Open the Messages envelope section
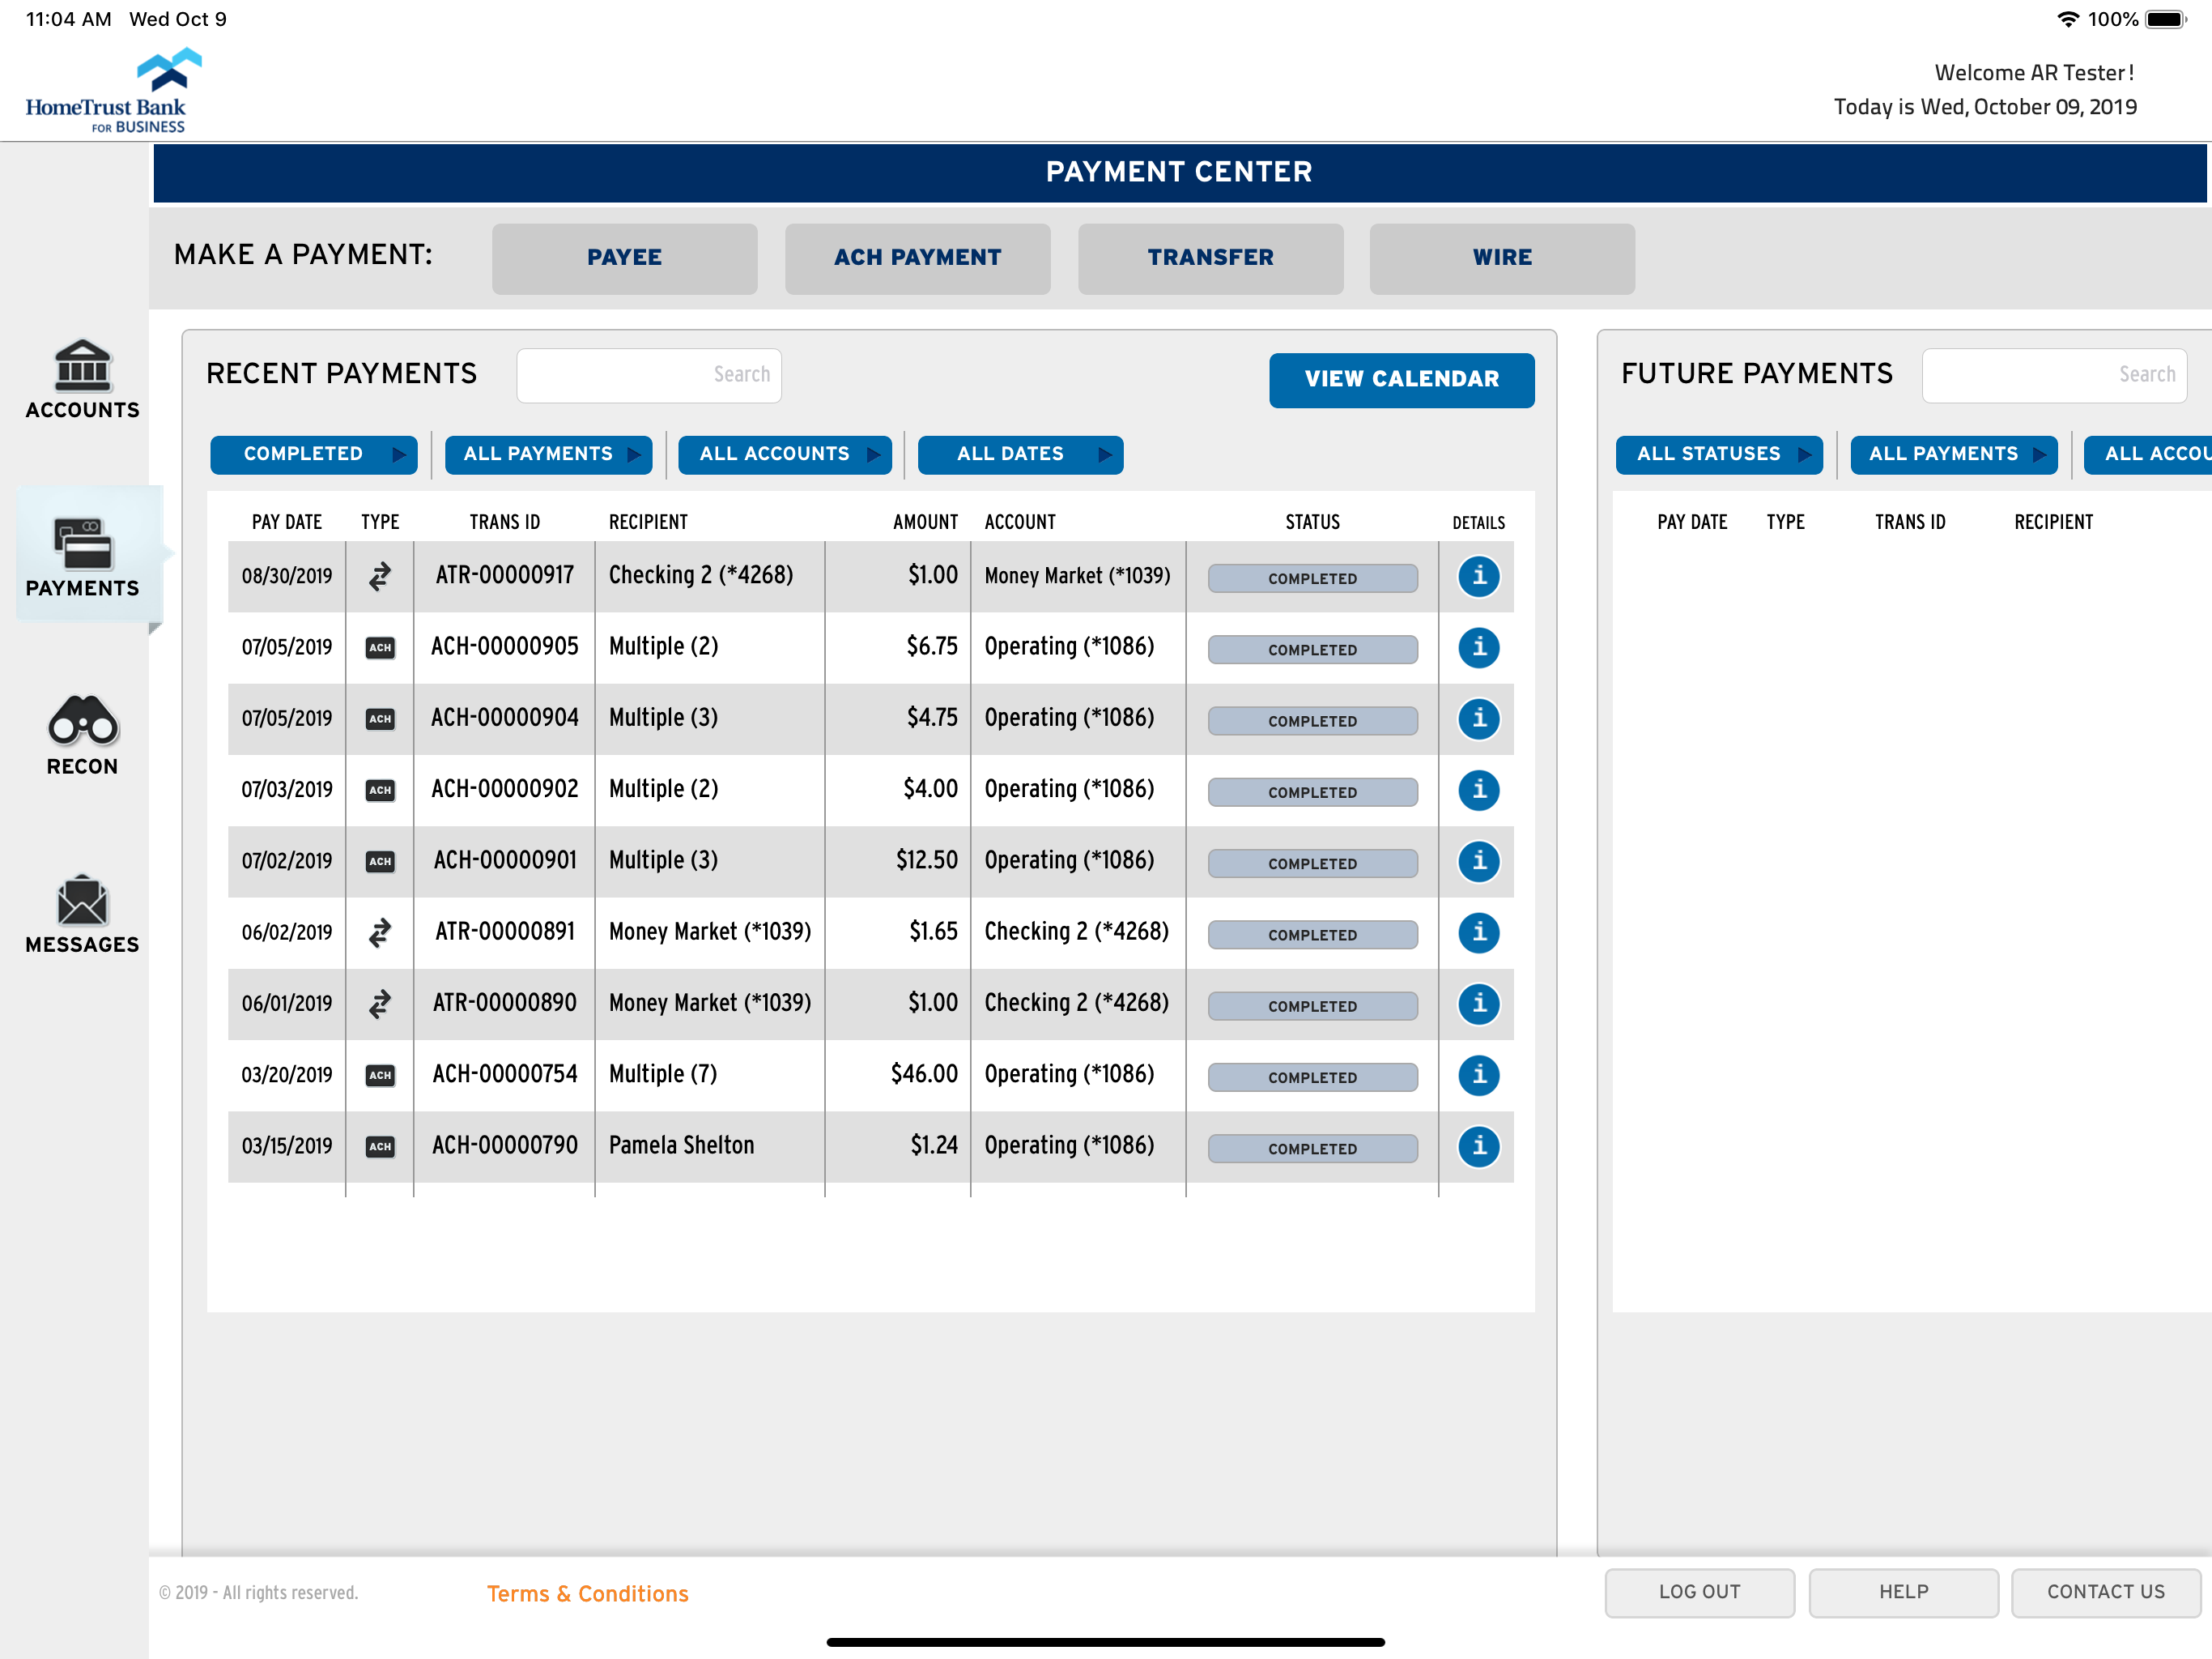2212x1659 pixels. [82, 915]
